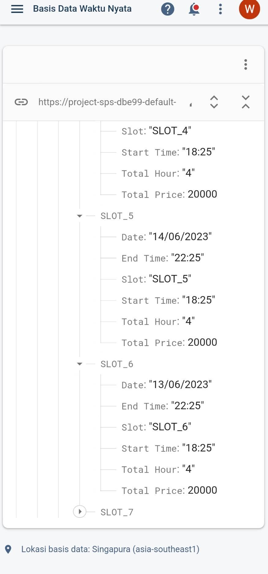Click the SLOT_6 End Time value

tap(187, 406)
